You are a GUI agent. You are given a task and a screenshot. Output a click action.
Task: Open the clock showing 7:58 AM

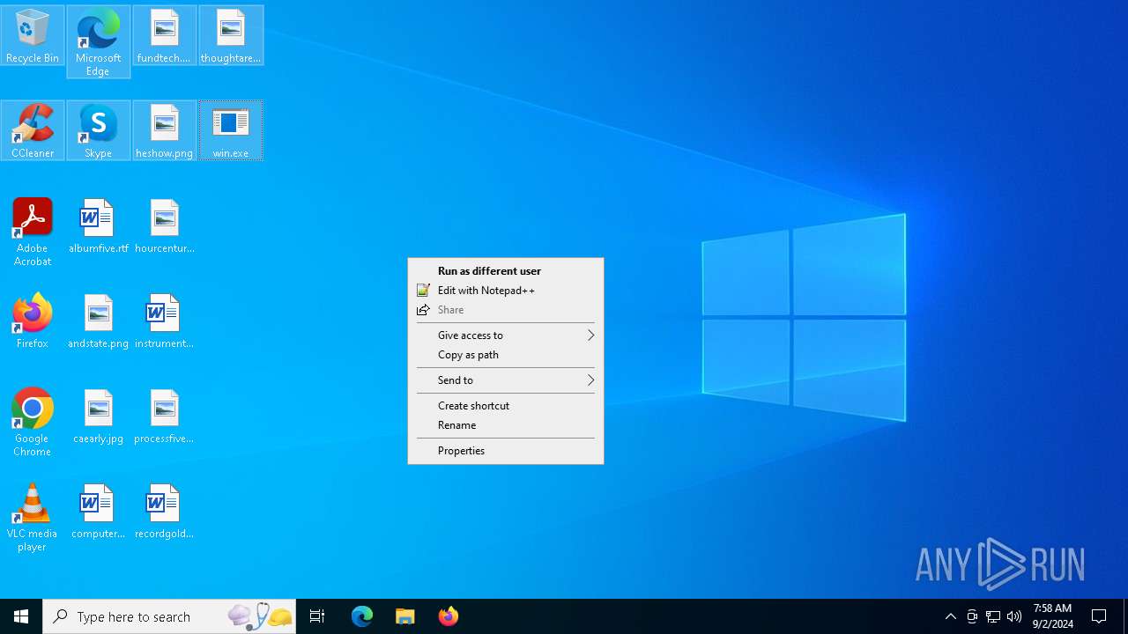coord(1053,616)
